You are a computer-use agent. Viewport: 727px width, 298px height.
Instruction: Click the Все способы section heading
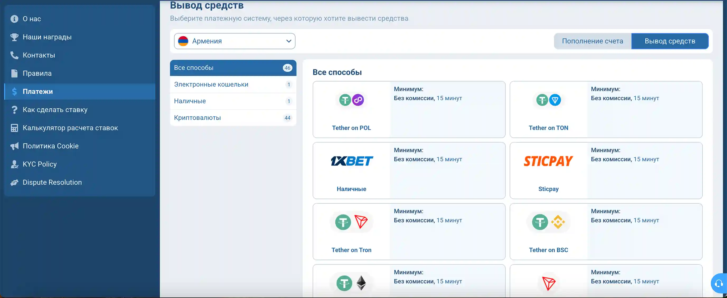point(337,72)
